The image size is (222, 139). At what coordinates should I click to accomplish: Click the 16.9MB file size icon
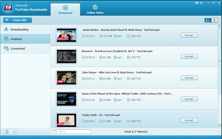[101, 100]
